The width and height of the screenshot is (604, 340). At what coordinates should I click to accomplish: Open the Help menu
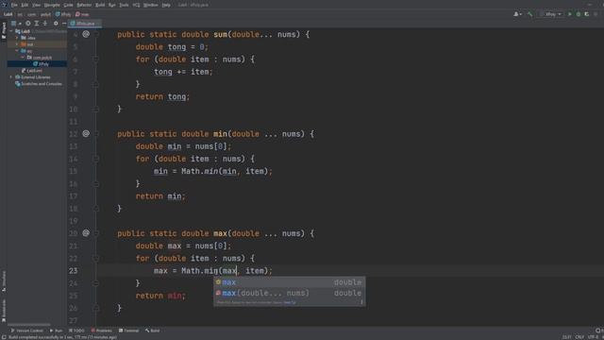(x=166, y=5)
